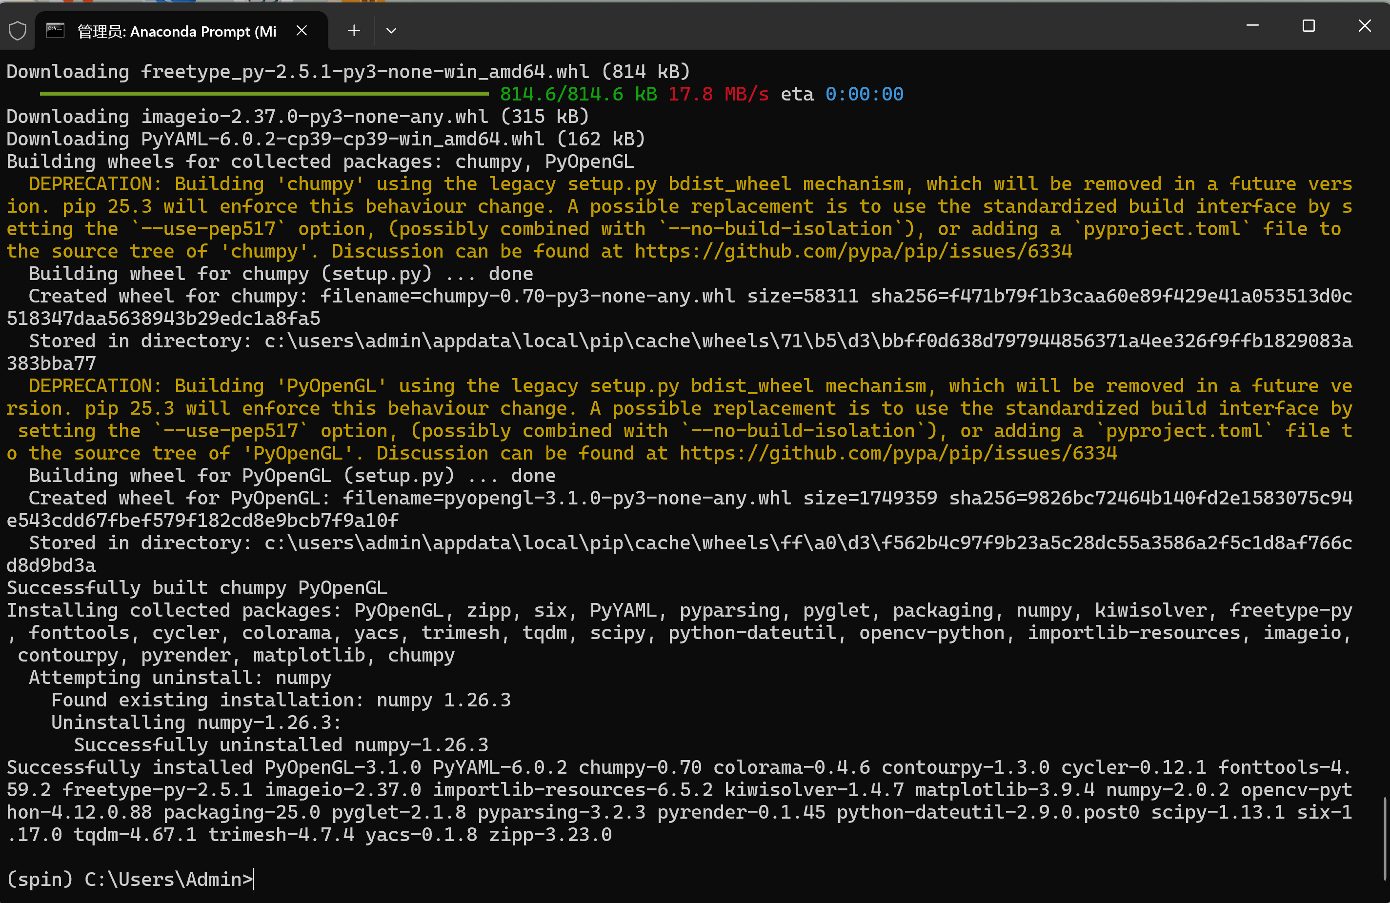Screen dimensions: 1390x903
Task: Click the green 814.6/814.6 kB text
Action: 578,94
